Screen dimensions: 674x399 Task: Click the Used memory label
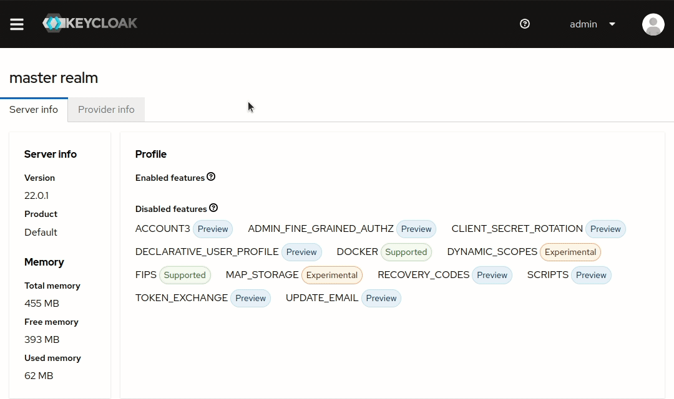(52, 358)
